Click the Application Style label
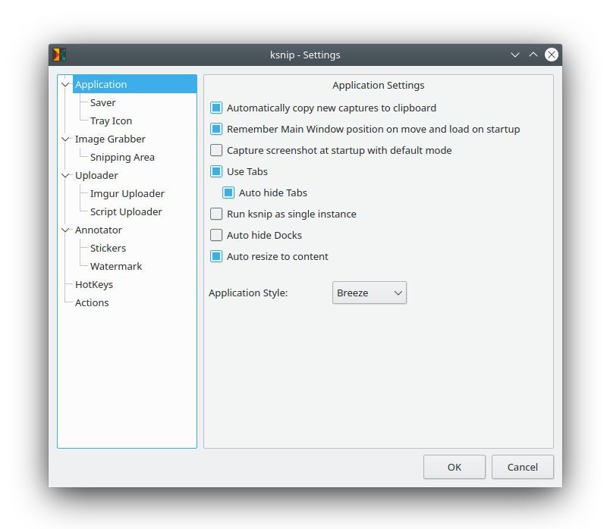Image resolution: width=607 pixels, height=529 pixels. click(x=248, y=293)
